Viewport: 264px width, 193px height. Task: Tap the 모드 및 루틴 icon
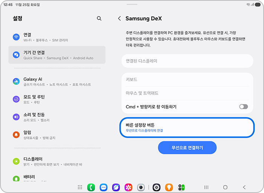16,99
